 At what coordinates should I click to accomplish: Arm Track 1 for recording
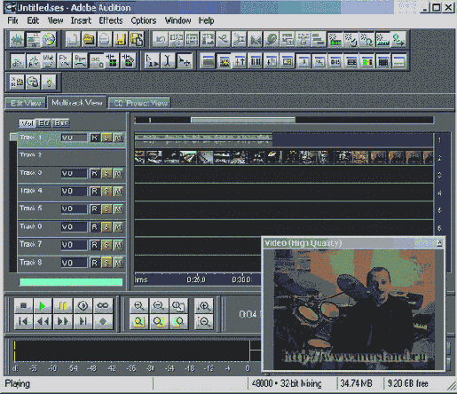click(94, 138)
